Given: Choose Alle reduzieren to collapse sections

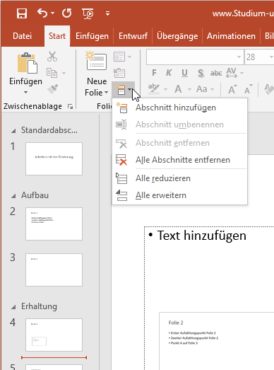Looking at the screenshot, I should pos(180,178).
